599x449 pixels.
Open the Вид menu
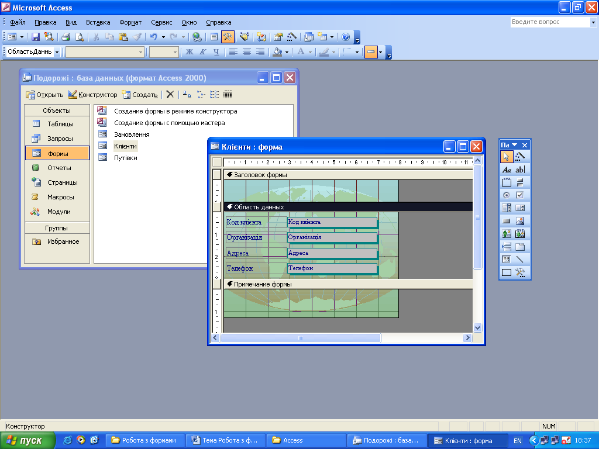coord(71,22)
